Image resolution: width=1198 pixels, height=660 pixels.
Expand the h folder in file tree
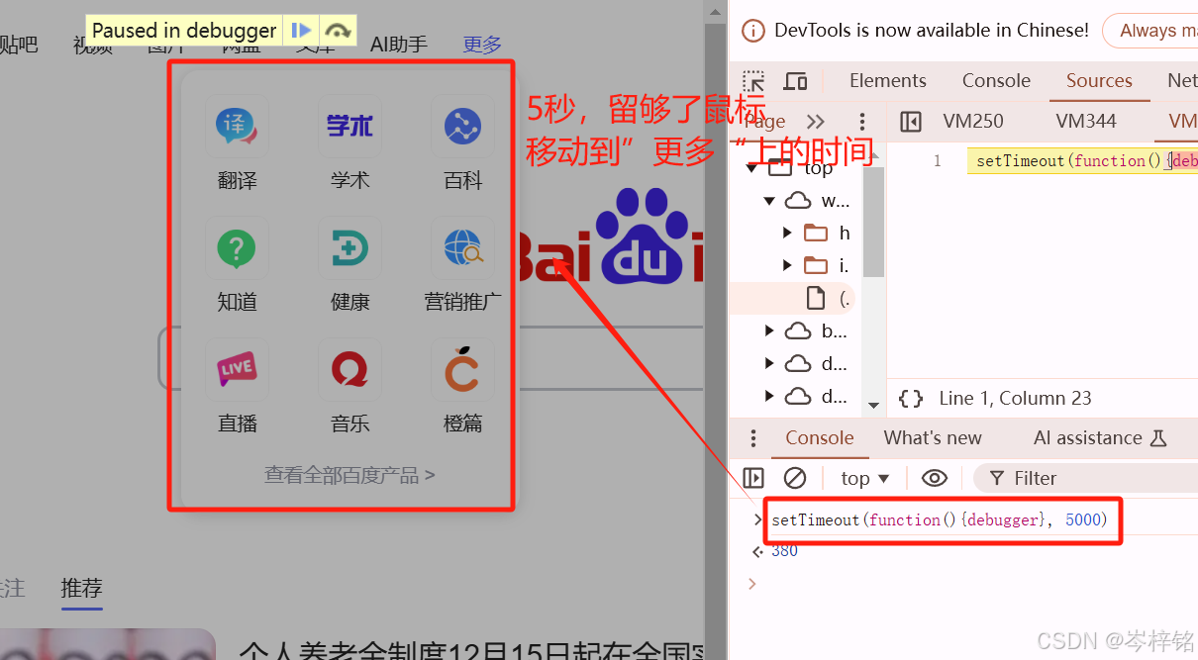[x=787, y=233]
